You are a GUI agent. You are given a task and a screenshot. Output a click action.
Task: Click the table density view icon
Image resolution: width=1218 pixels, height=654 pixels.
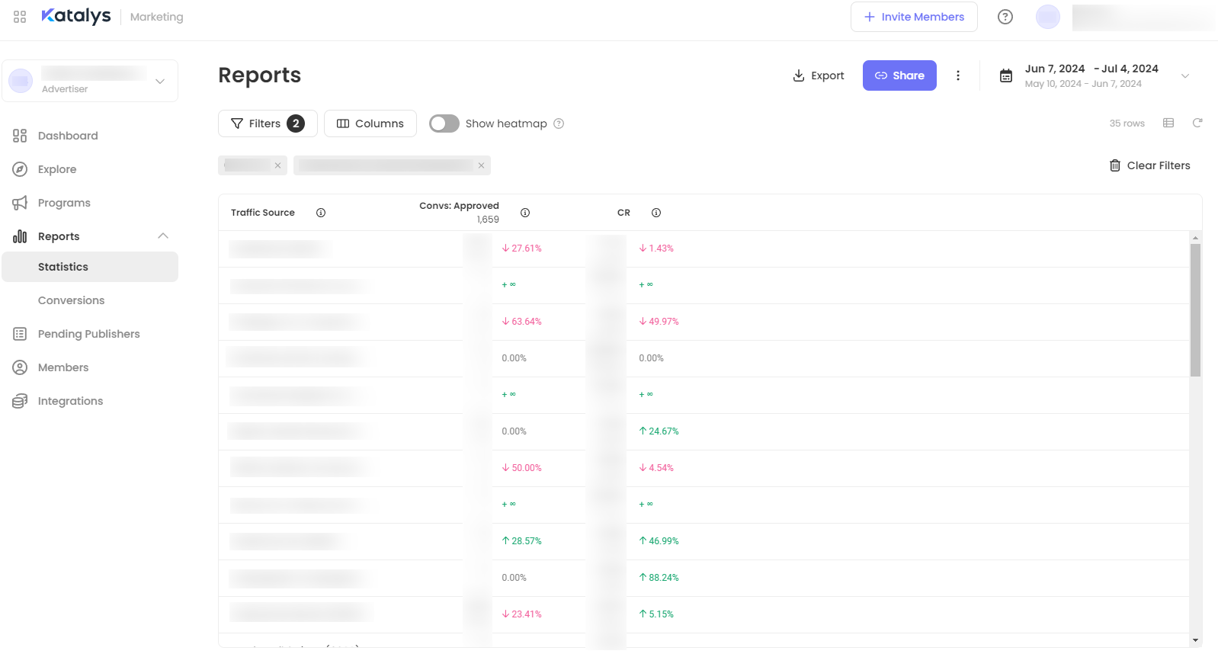(1168, 123)
